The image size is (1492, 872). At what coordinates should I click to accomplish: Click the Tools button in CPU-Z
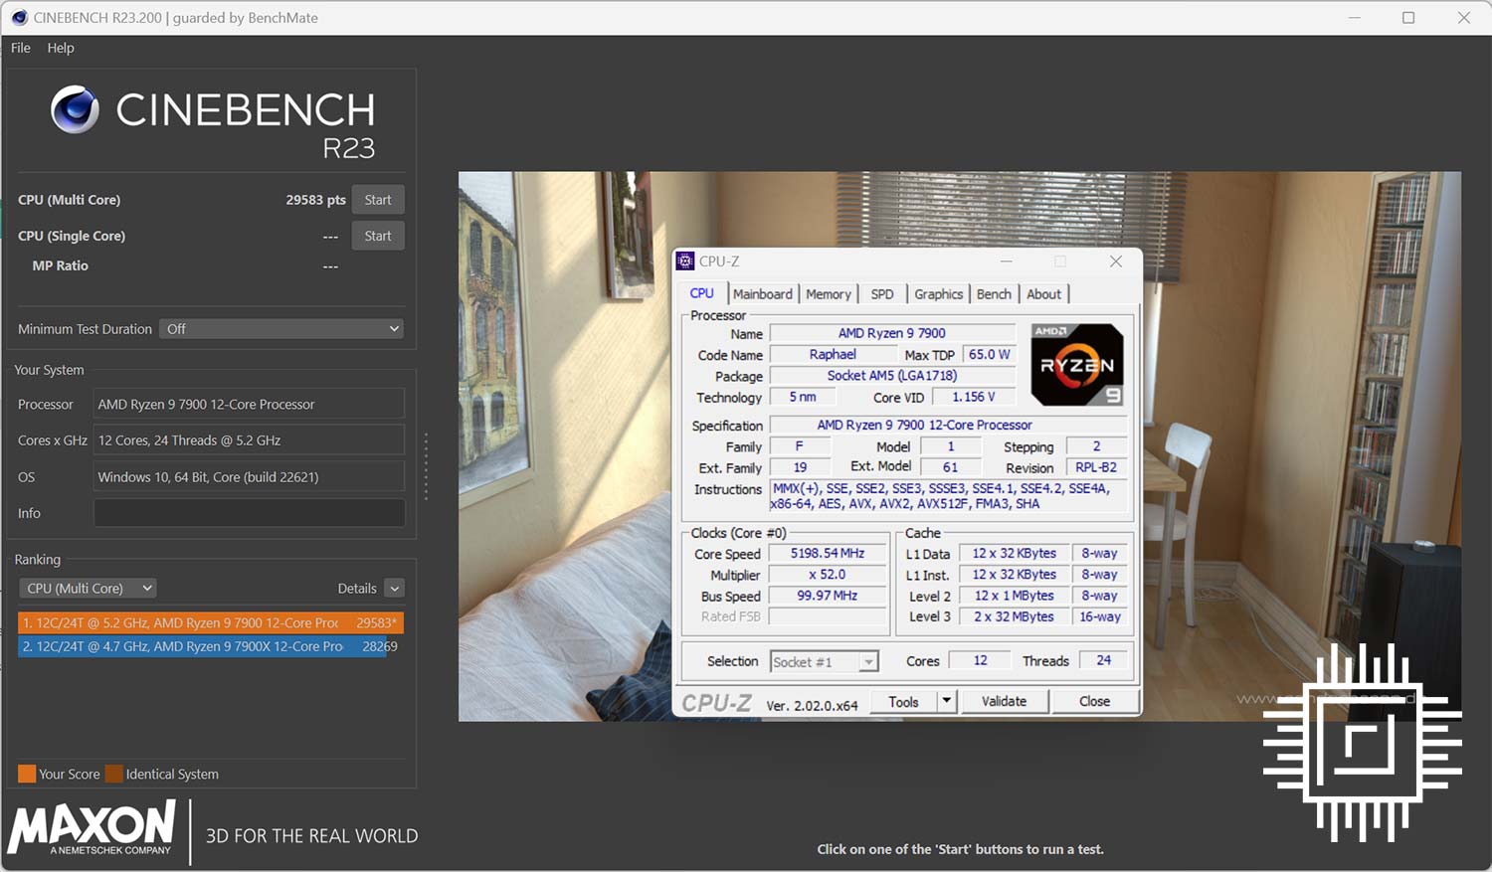903,702
